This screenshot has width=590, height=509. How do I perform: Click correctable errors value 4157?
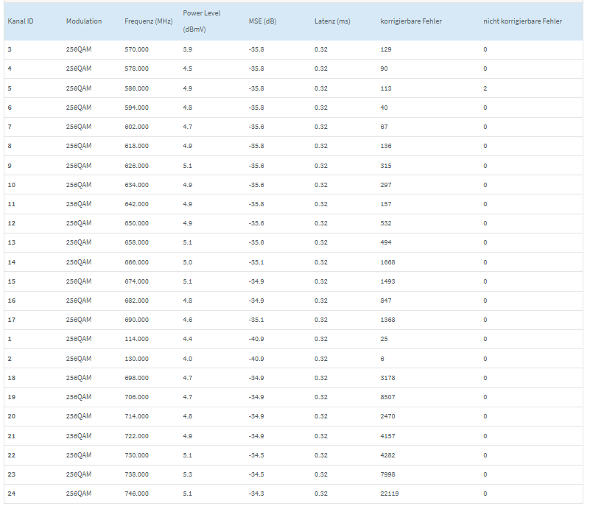(x=387, y=436)
